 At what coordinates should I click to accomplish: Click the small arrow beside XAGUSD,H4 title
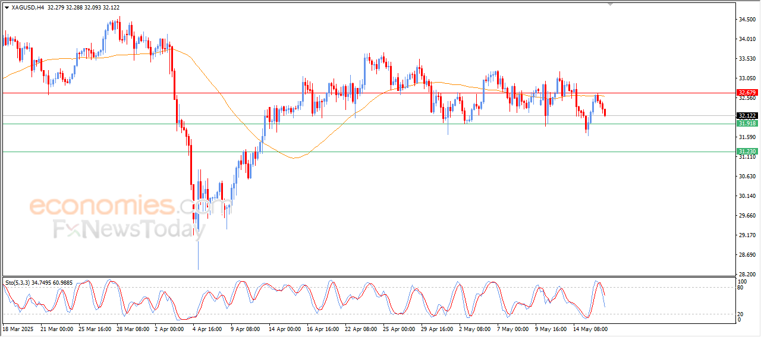click(7, 7)
